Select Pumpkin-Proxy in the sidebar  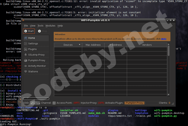pos(36,60)
